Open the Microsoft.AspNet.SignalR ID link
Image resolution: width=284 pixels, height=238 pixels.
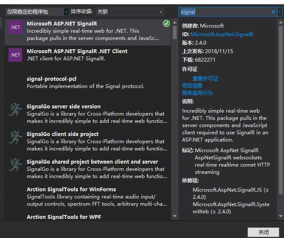tap(222, 34)
